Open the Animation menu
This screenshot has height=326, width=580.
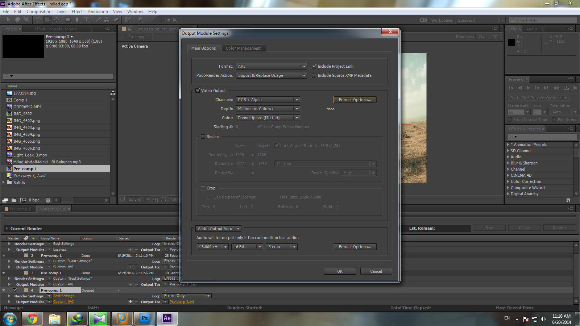98,12
